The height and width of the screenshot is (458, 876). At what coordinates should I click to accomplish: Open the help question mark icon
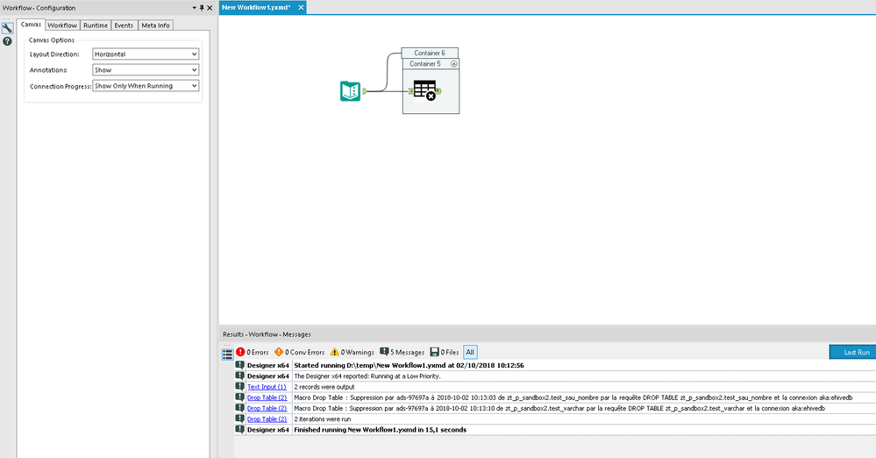(x=7, y=41)
